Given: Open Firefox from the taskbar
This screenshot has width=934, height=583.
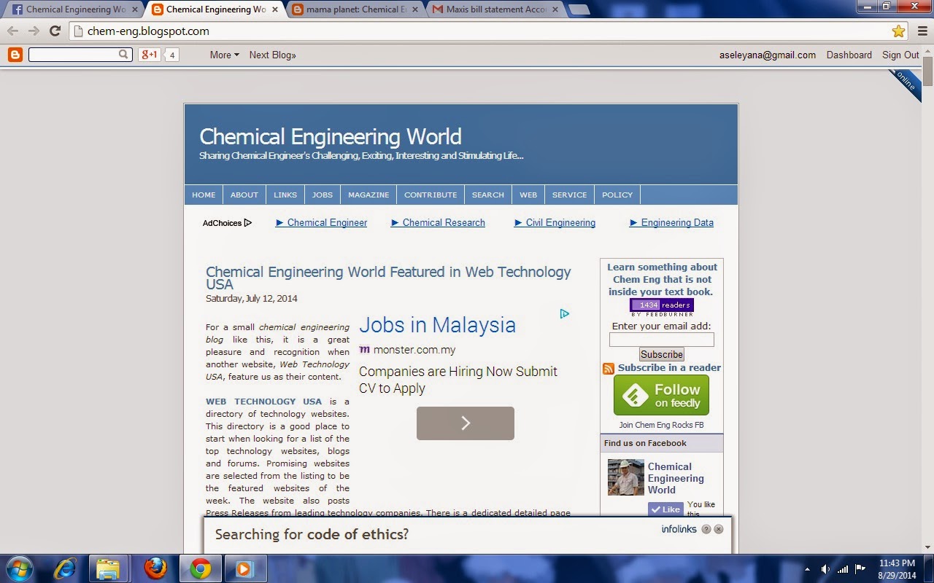Looking at the screenshot, I should click(155, 568).
